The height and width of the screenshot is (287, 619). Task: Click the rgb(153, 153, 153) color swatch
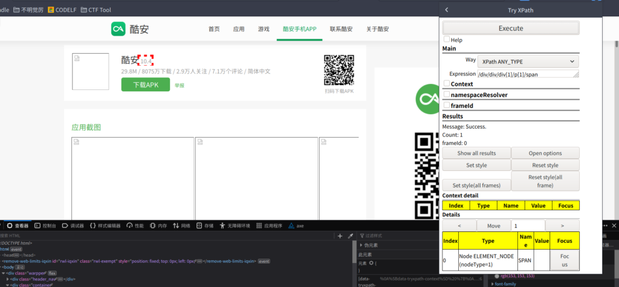tap(497, 276)
